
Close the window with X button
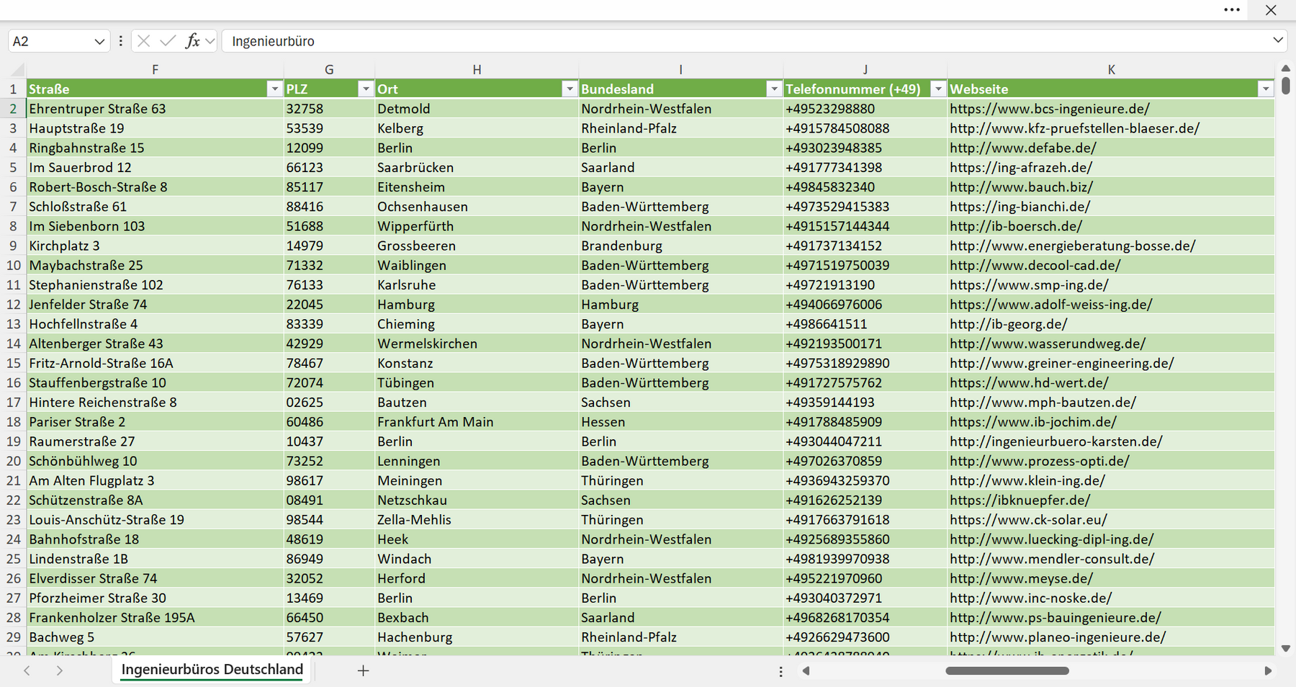click(1271, 10)
